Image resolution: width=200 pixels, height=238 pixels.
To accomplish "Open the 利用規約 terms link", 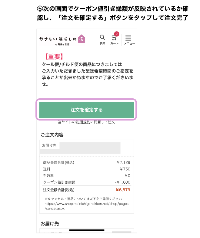I will tap(83, 122).
